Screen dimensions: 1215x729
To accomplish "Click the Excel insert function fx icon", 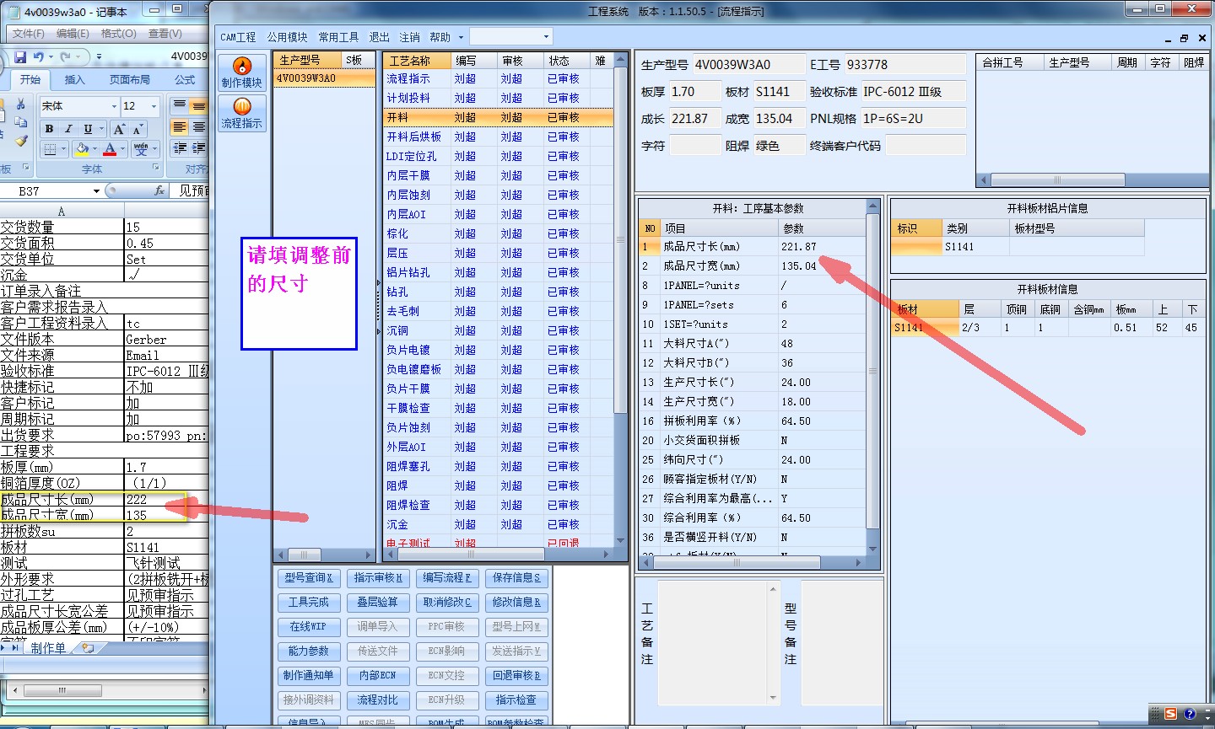I will [159, 191].
